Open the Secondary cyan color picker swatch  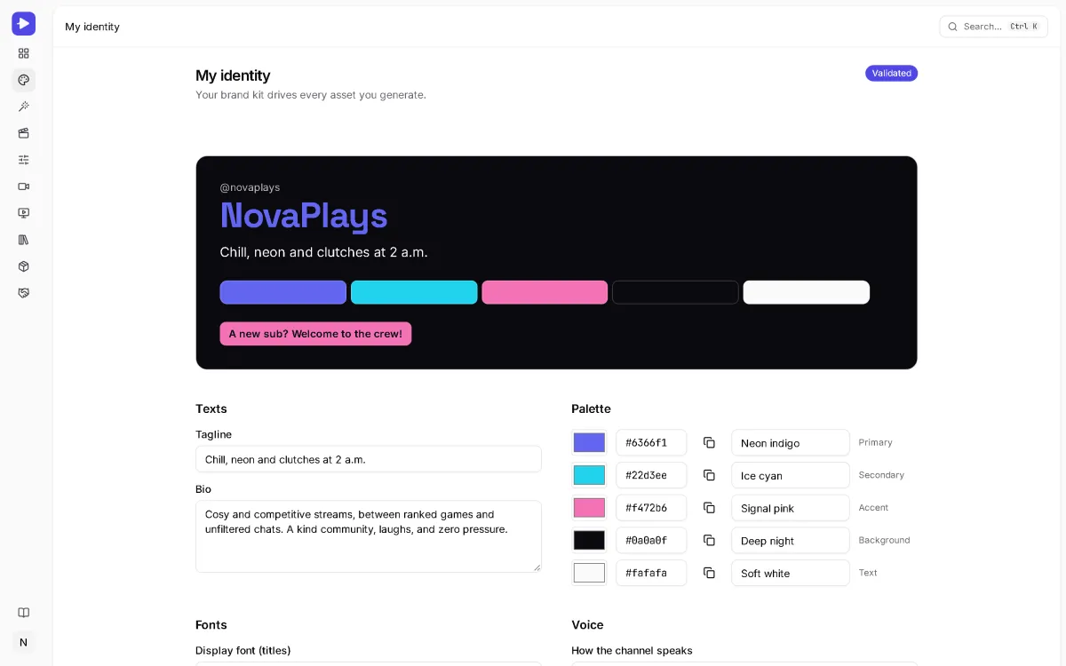click(589, 475)
